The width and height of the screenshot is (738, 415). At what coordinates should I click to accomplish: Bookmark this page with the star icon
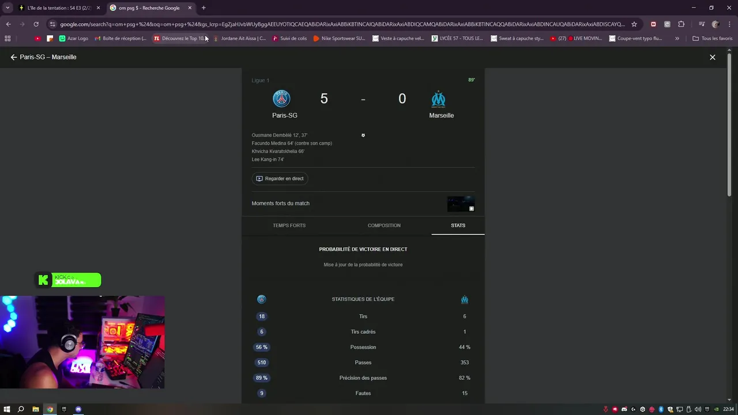634,24
